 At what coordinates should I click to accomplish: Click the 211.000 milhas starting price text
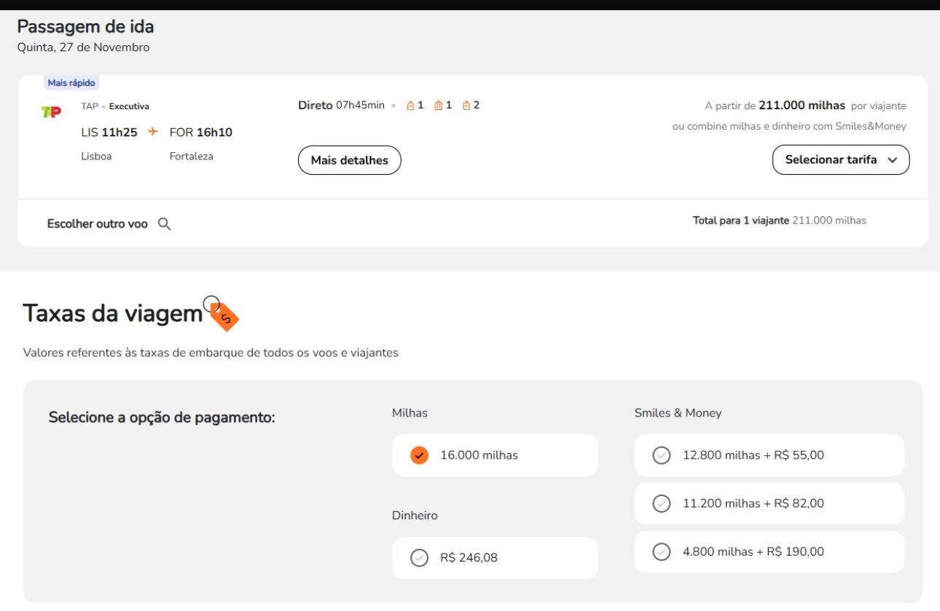tap(802, 106)
